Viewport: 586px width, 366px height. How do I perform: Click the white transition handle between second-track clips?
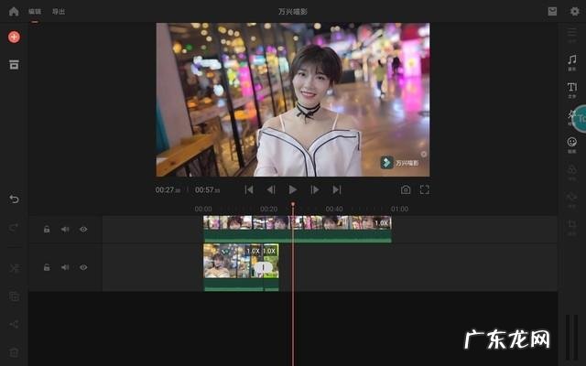pos(263,267)
